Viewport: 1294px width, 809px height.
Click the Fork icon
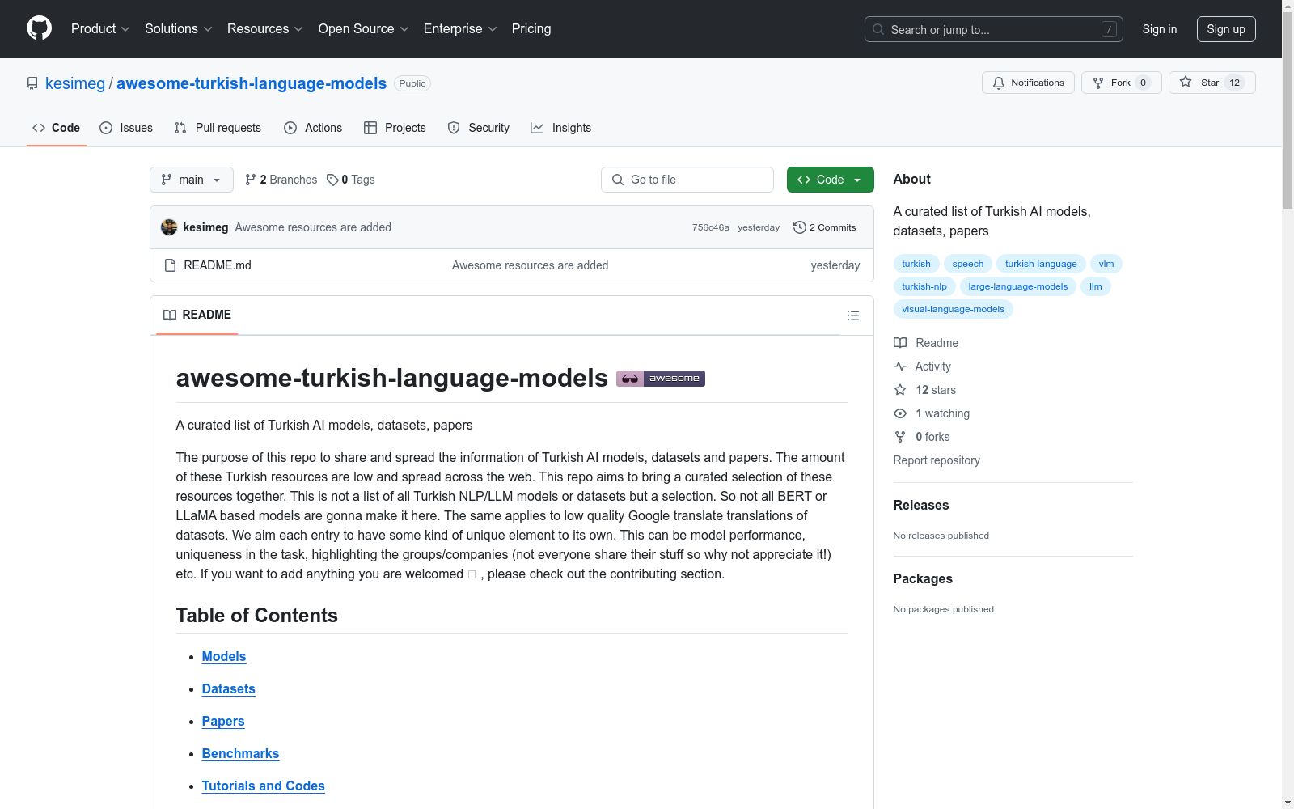(1098, 83)
